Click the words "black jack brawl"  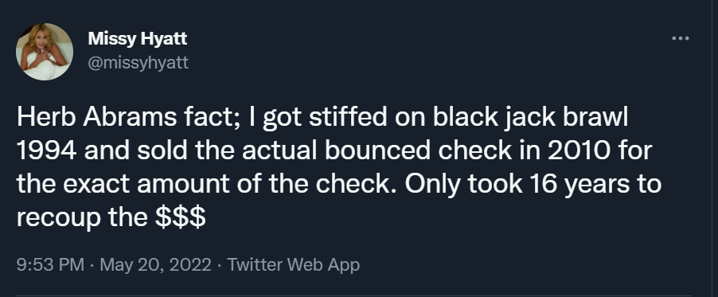531,117
